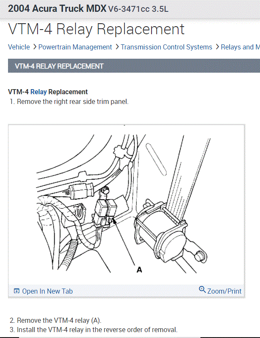Click the Zoom/Print magnifier icon
This screenshot has height=338, width=260.
click(202, 289)
